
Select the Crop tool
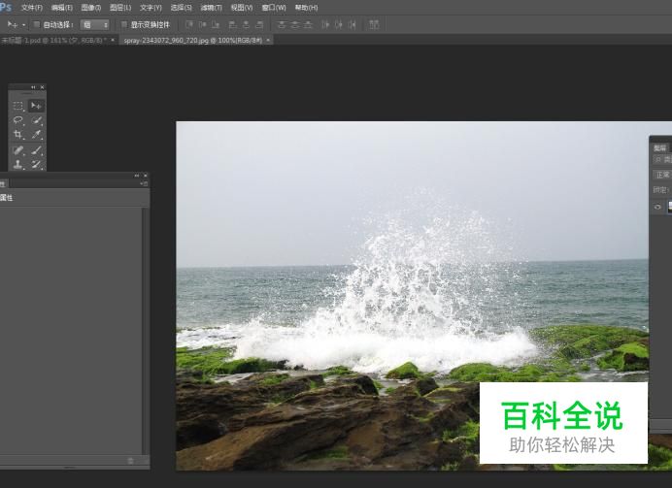(18, 135)
